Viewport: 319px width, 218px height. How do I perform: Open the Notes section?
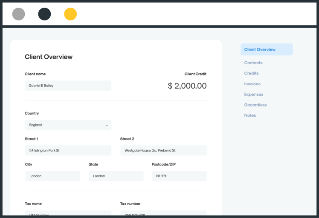[x=250, y=115]
